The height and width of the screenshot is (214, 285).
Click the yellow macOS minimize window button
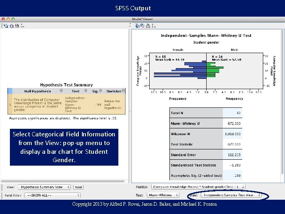(8, 19)
